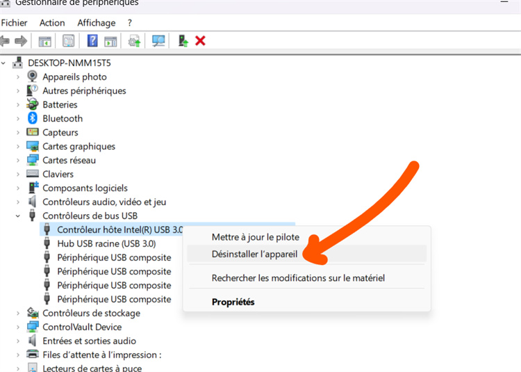
Task: Expand the Cartes réseau category
Action: tap(18, 160)
